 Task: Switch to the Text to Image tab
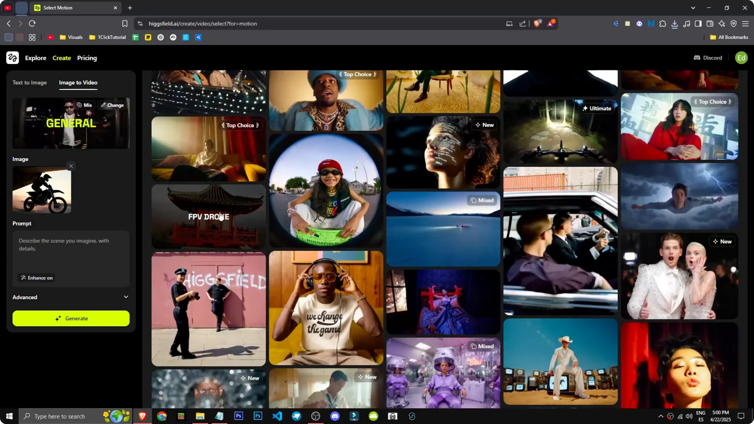pyautogui.click(x=29, y=82)
